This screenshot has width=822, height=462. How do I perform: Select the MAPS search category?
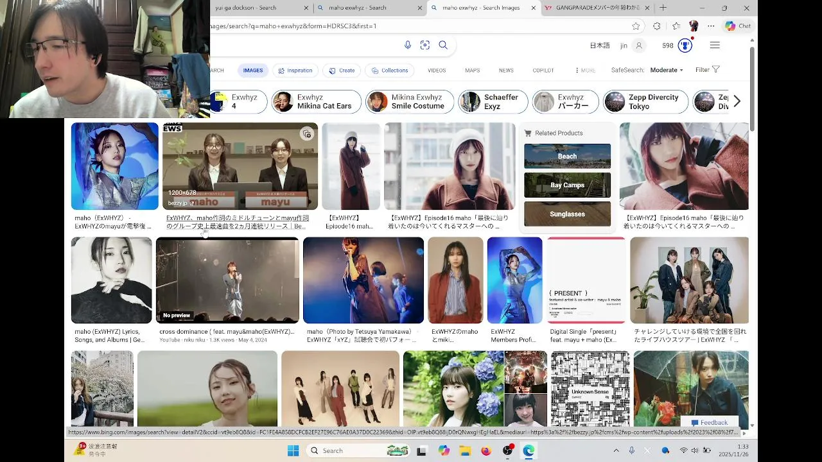coord(472,71)
